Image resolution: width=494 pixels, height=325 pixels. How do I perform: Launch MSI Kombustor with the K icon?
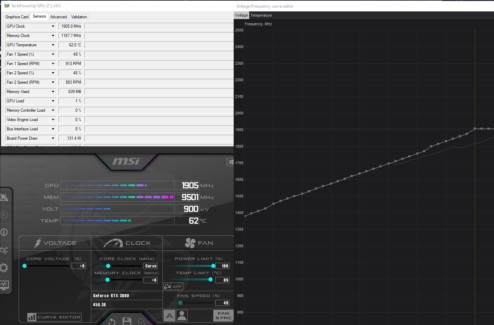4,214
